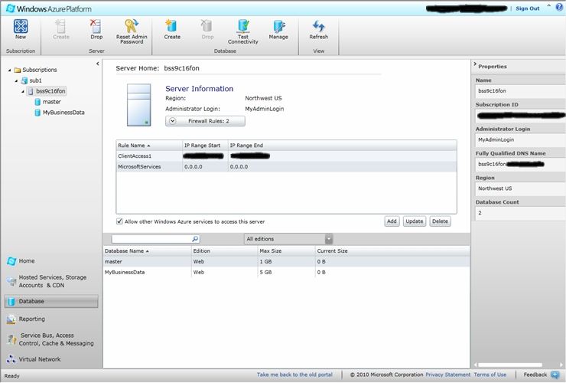
Task: Click the Reporting navigation icon
Action: click(11, 319)
